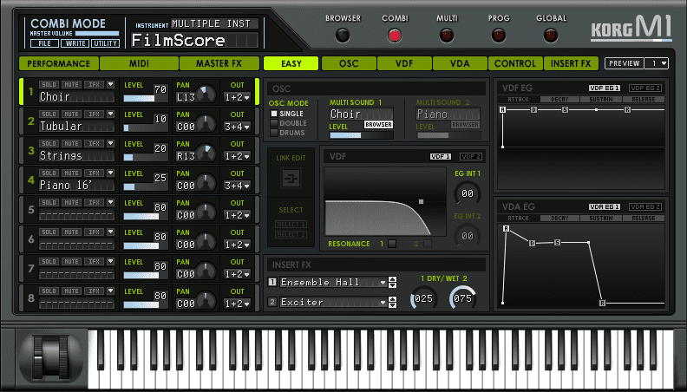
Task: Solo timbre 4 Piano 16'
Action: 49,173
